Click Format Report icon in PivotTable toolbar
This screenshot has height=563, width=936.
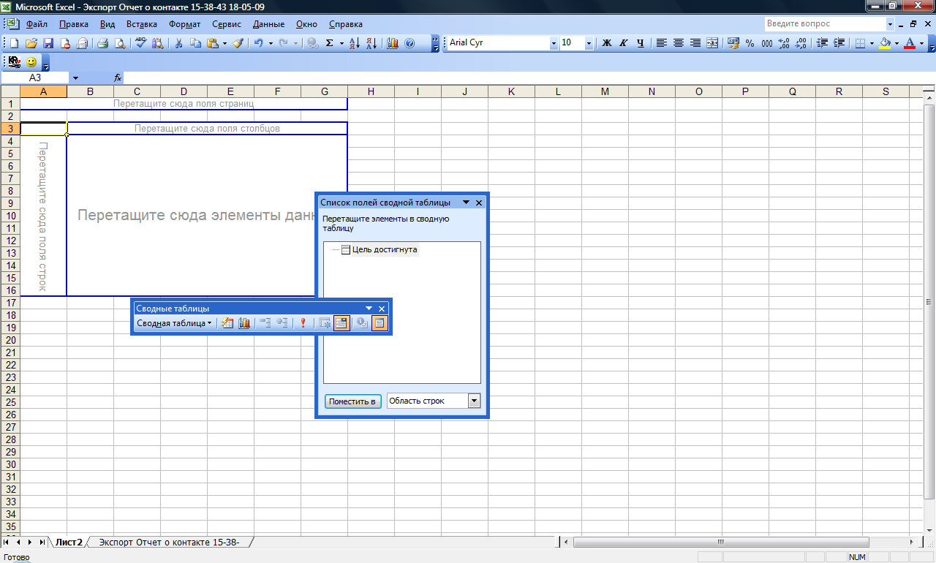pos(227,323)
